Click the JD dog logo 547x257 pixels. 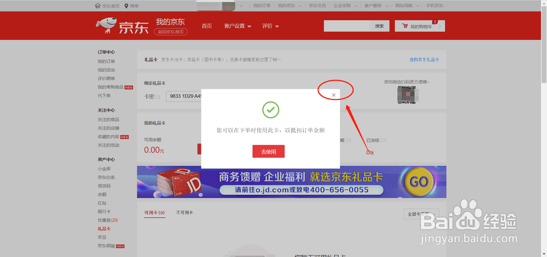point(107,26)
